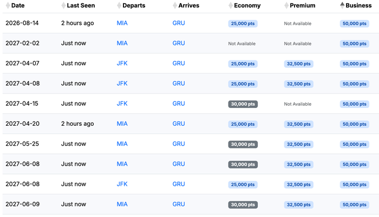
Task: Sort by Departs using its sort icon
Action: click(119, 5)
